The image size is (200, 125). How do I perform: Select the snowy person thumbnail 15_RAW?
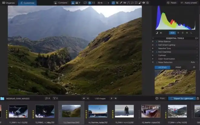pos(124,111)
